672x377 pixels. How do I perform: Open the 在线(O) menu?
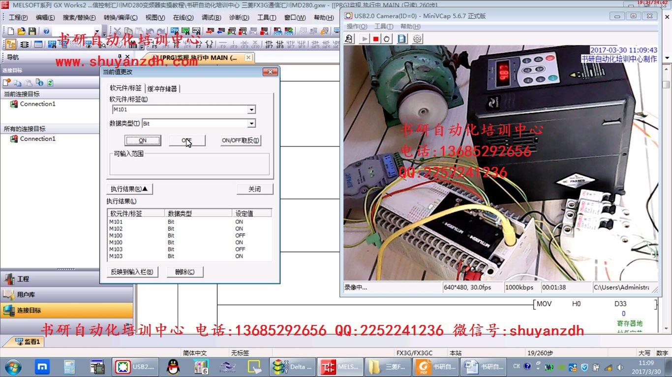coord(183,17)
